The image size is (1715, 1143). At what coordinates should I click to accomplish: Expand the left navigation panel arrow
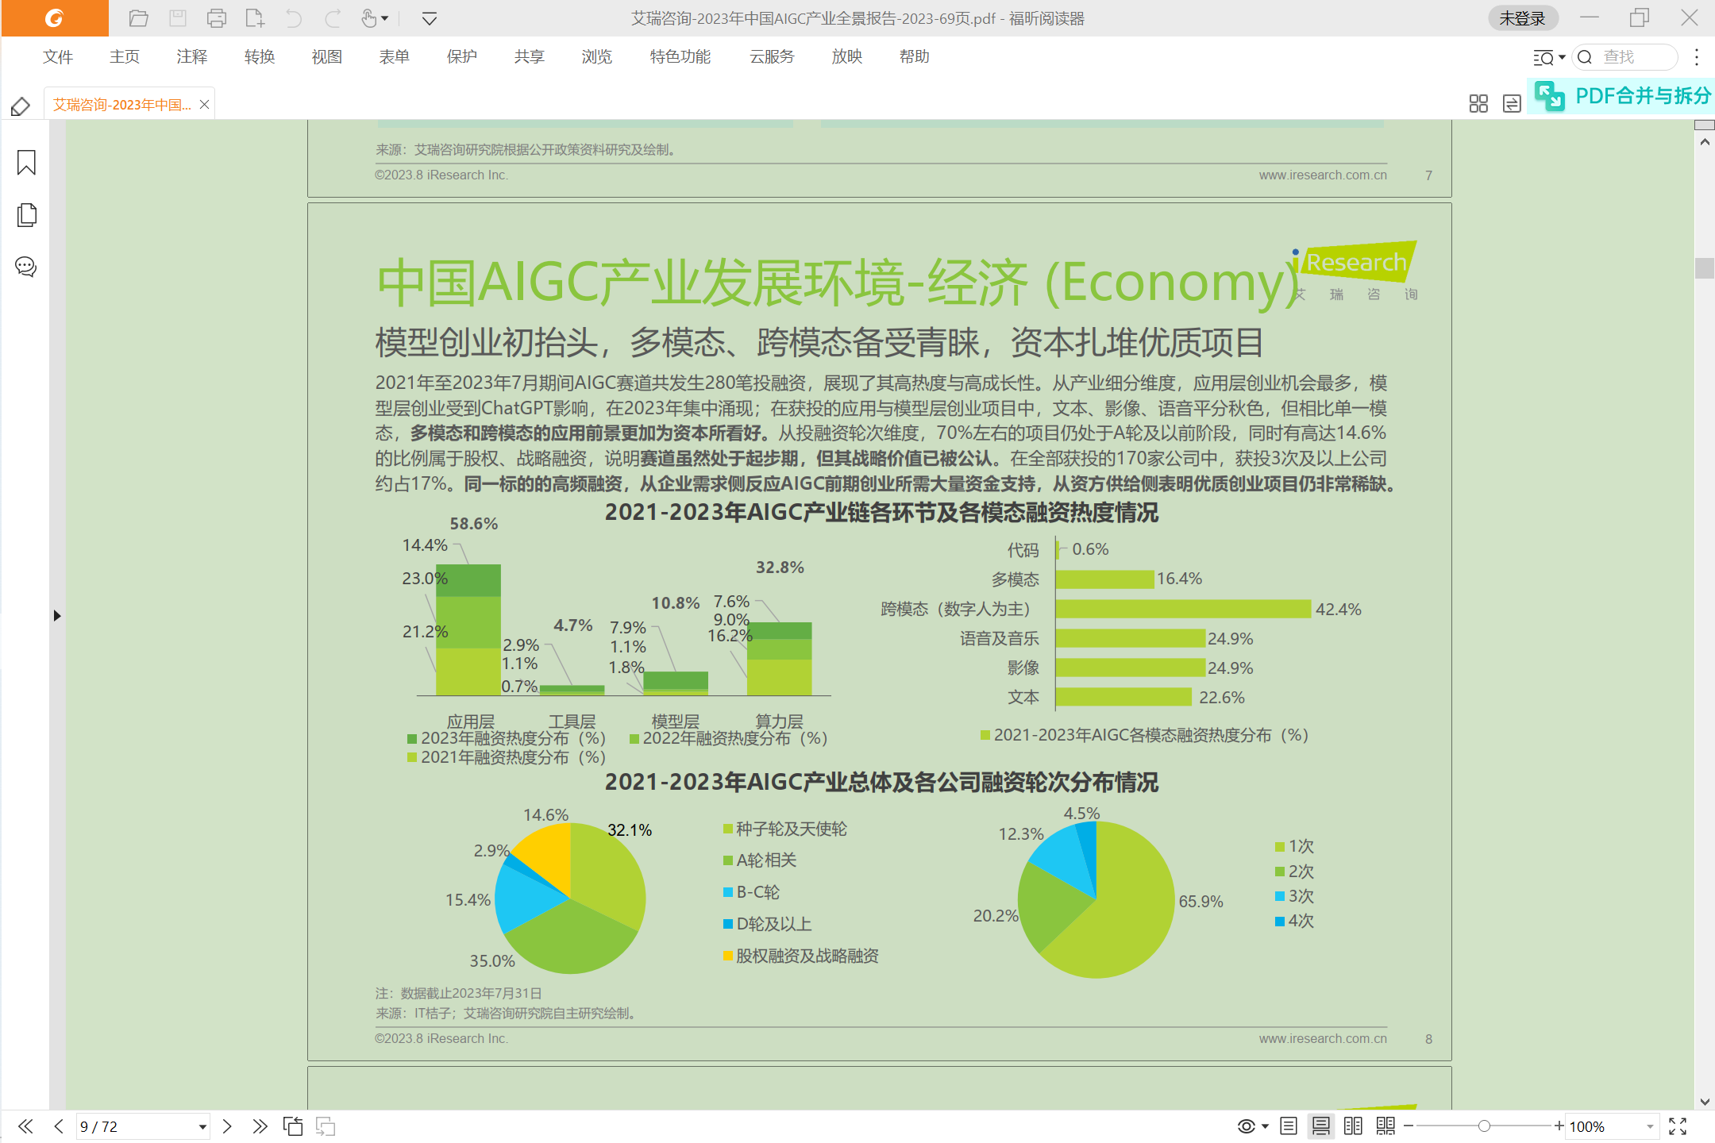coord(57,615)
